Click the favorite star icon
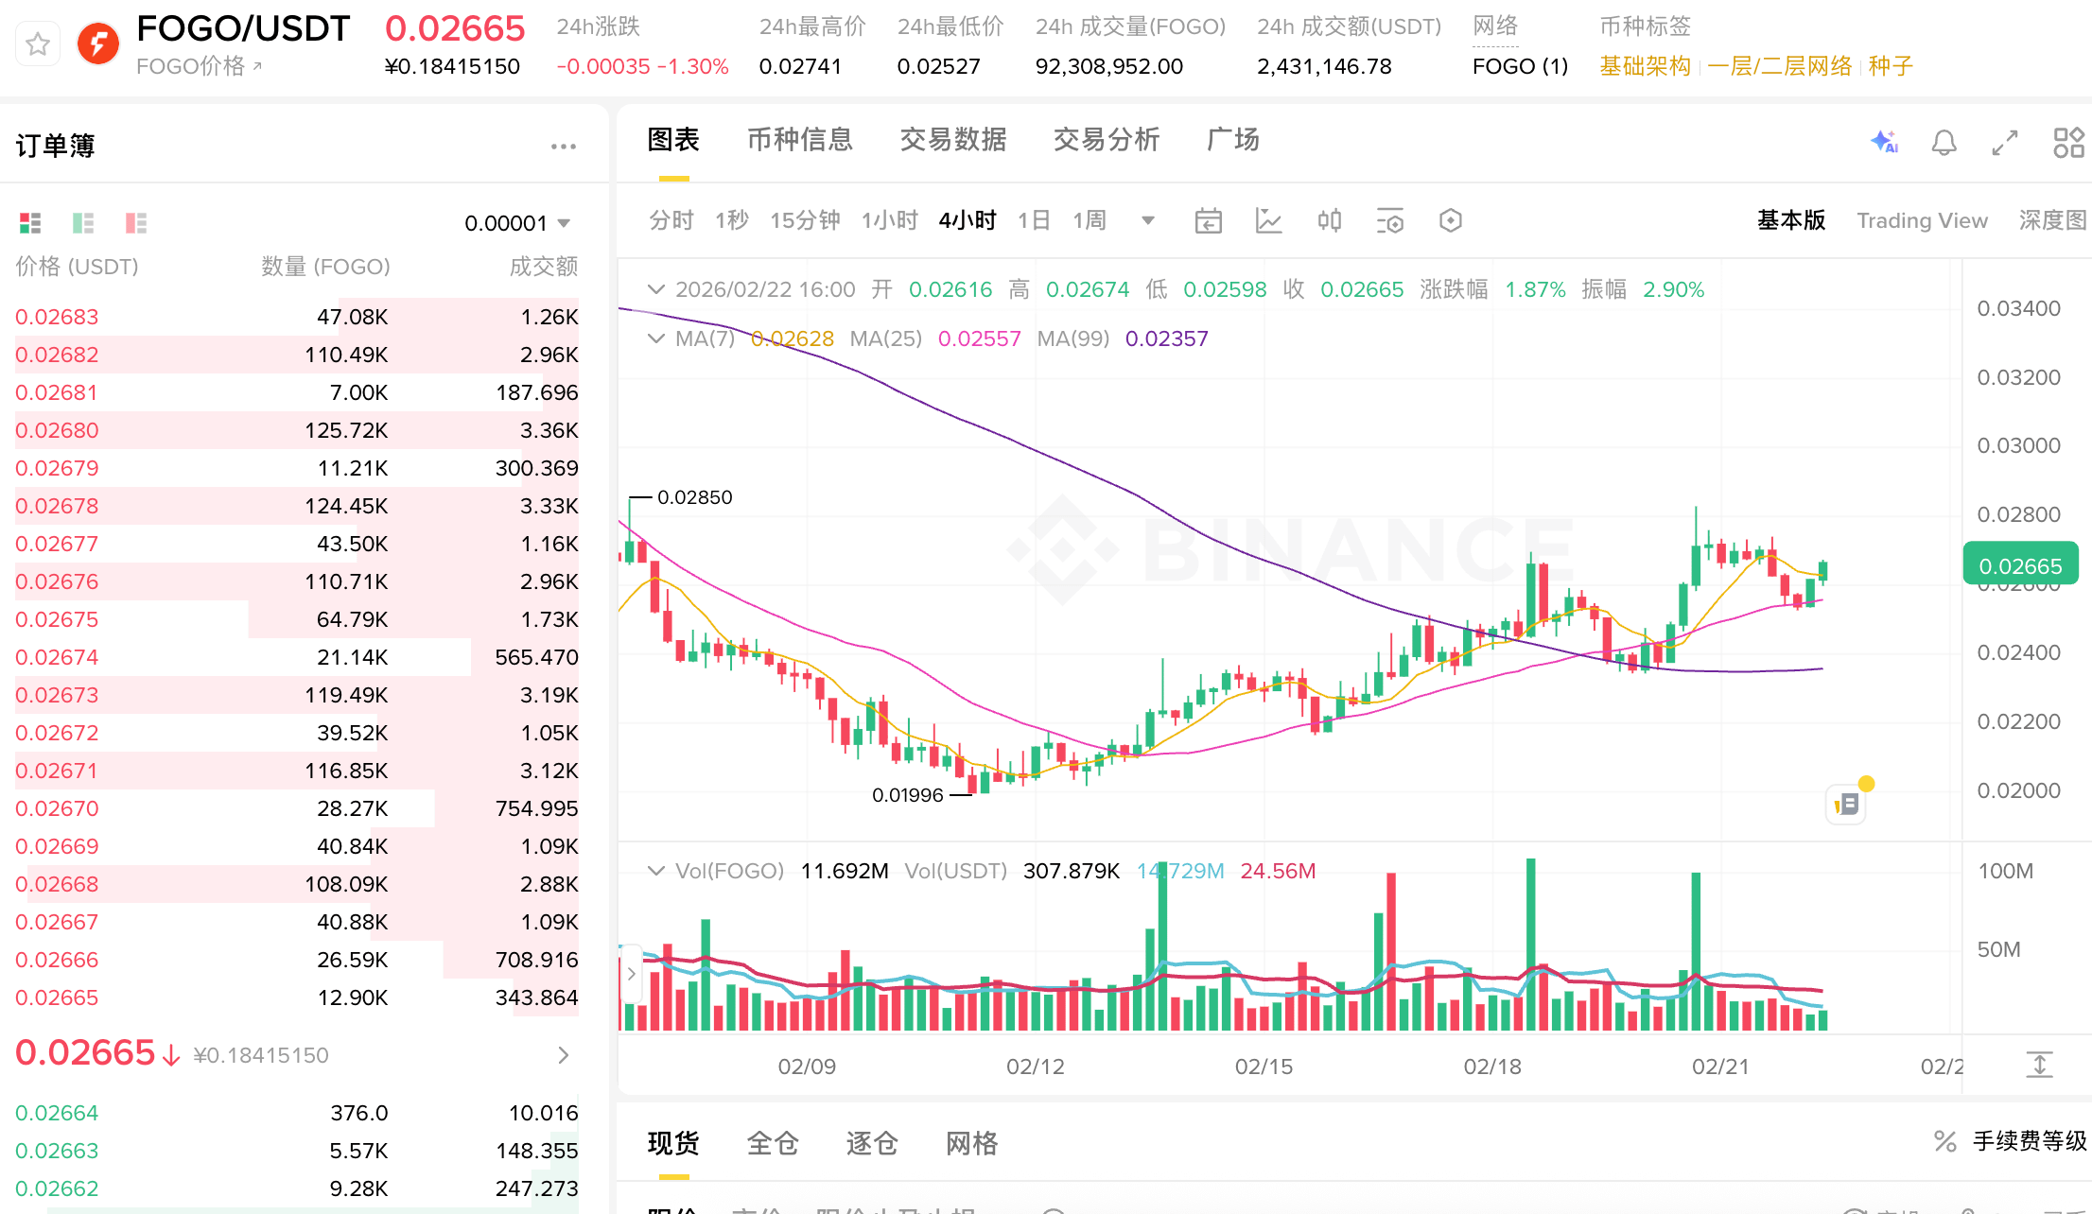2092x1214 pixels. (x=38, y=44)
